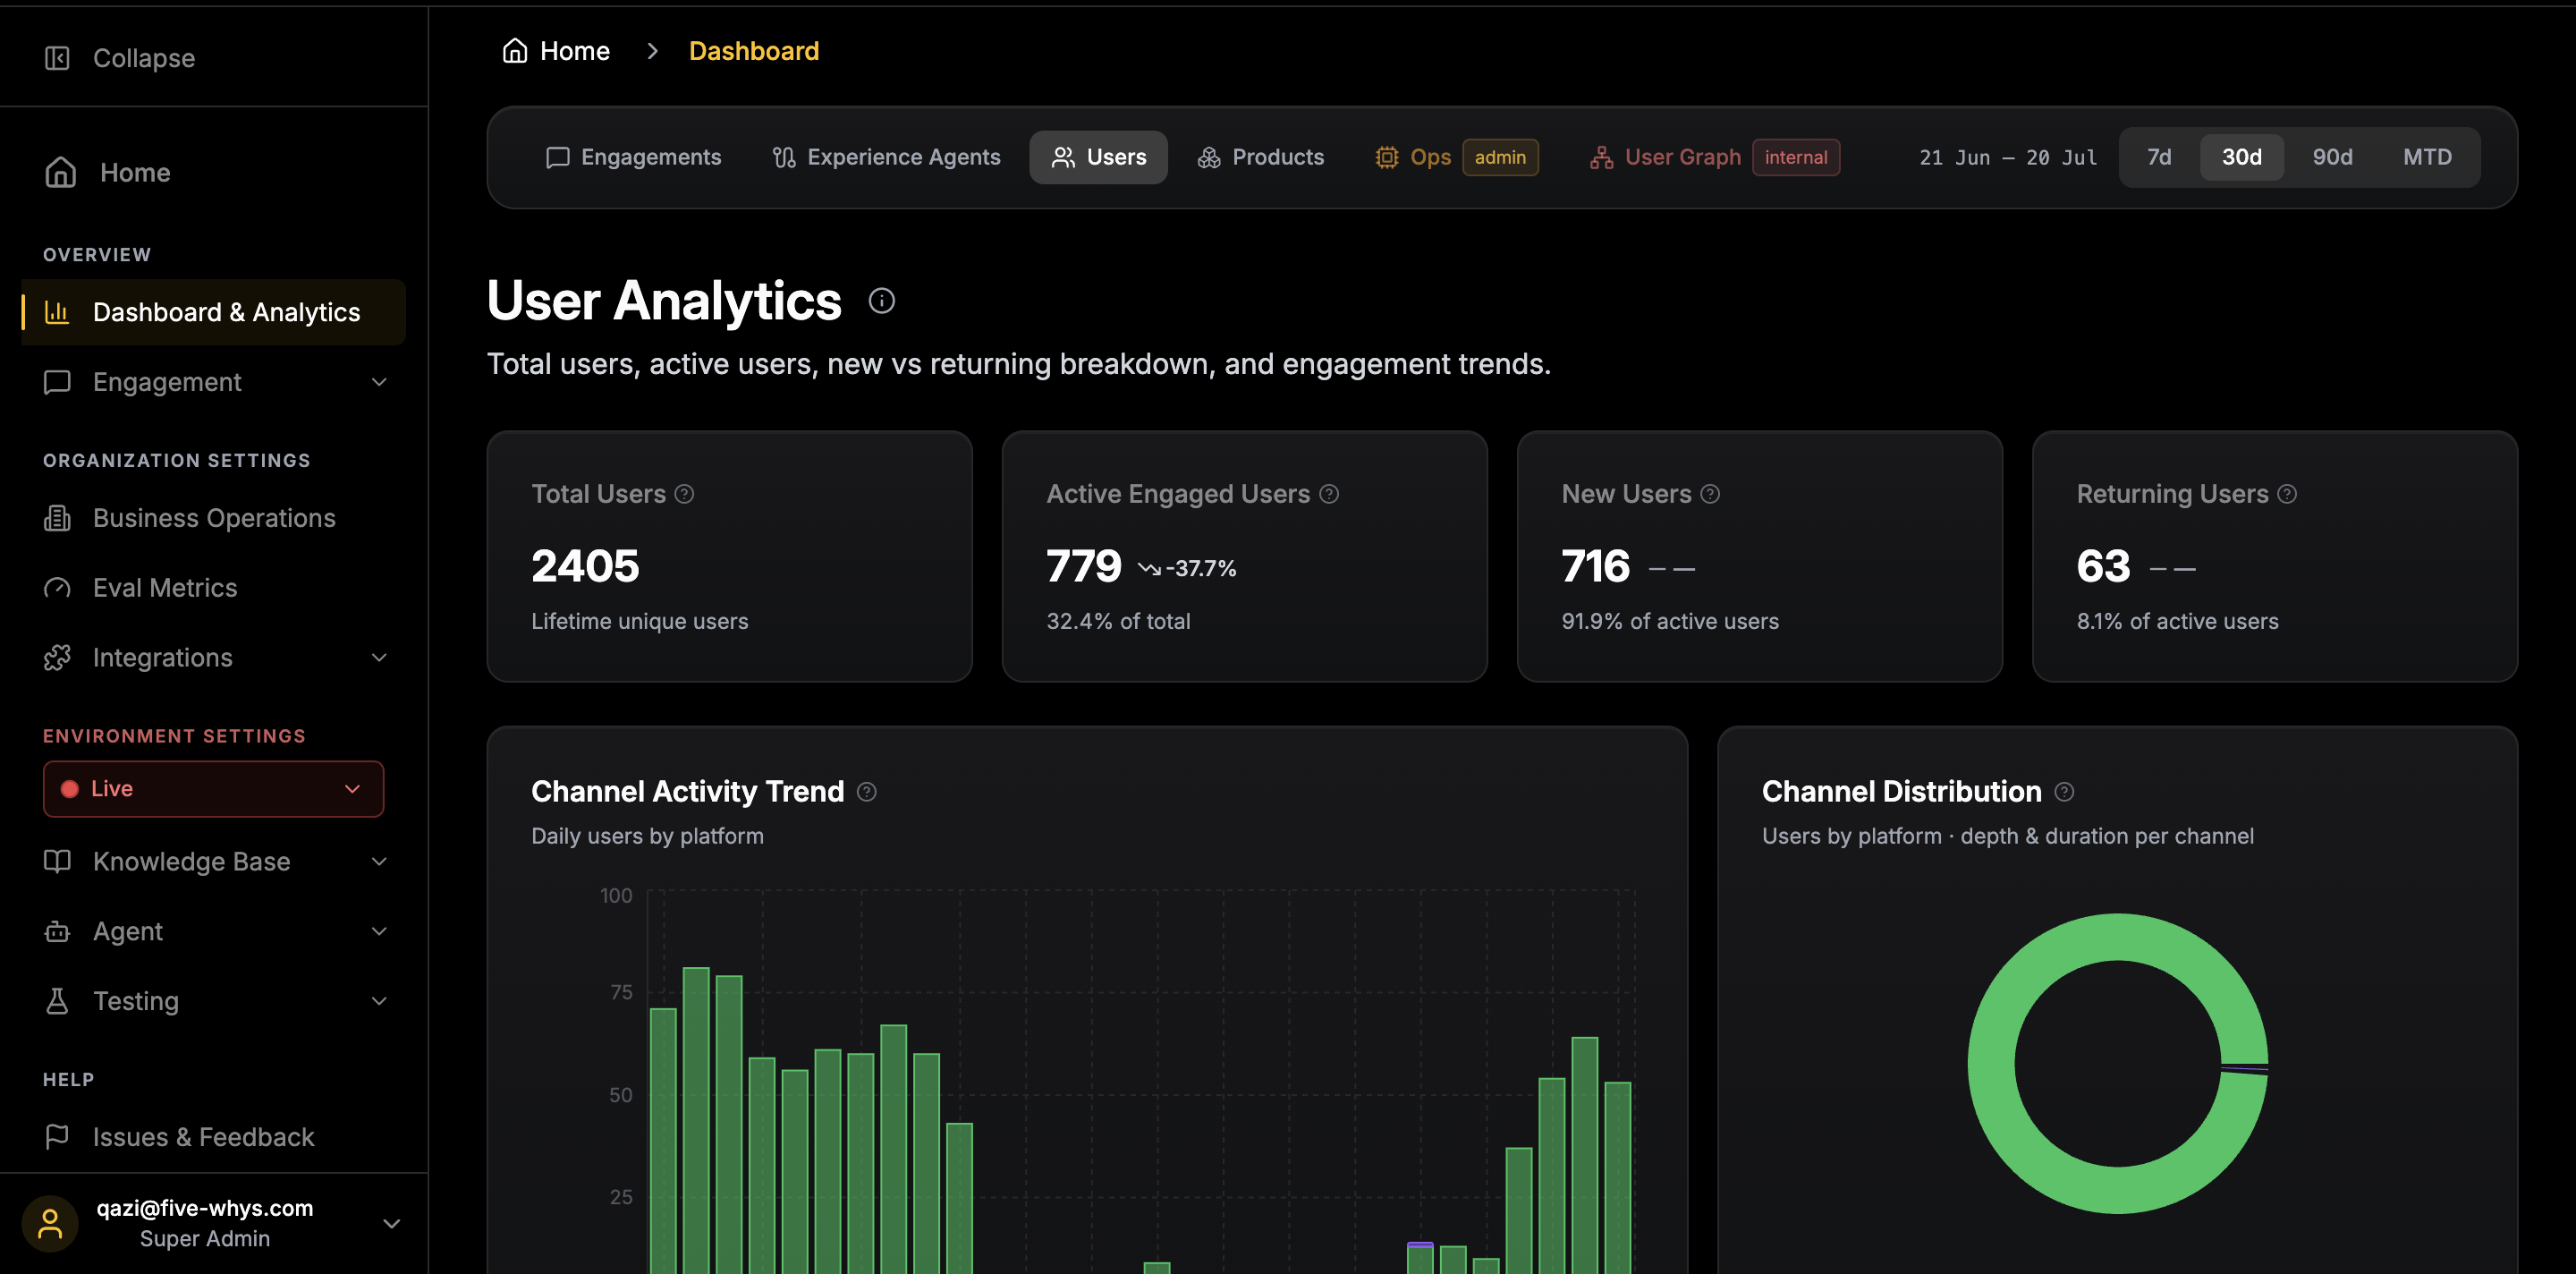Open the account menu chevron for qazi@five-whys.com
The height and width of the screenshot is (1274, 2576).
392,1223
